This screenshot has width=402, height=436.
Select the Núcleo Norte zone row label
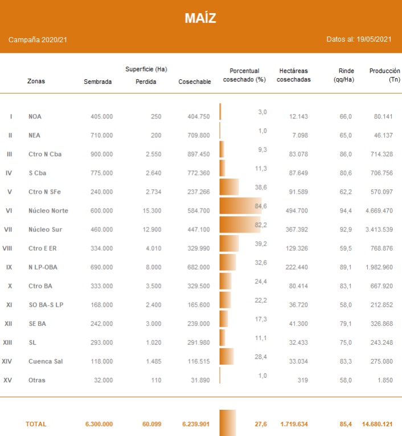[48, 211]
